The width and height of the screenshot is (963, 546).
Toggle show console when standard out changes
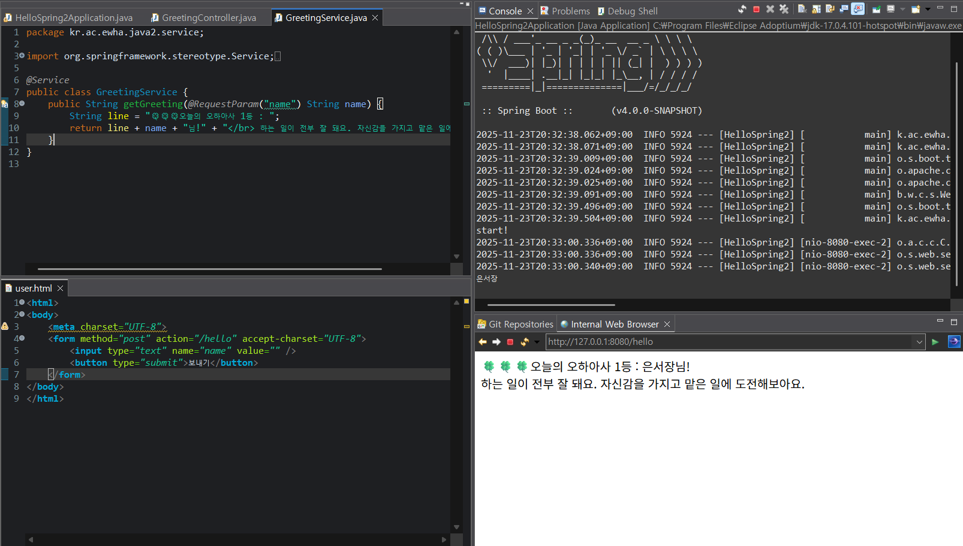pos(844,9)
